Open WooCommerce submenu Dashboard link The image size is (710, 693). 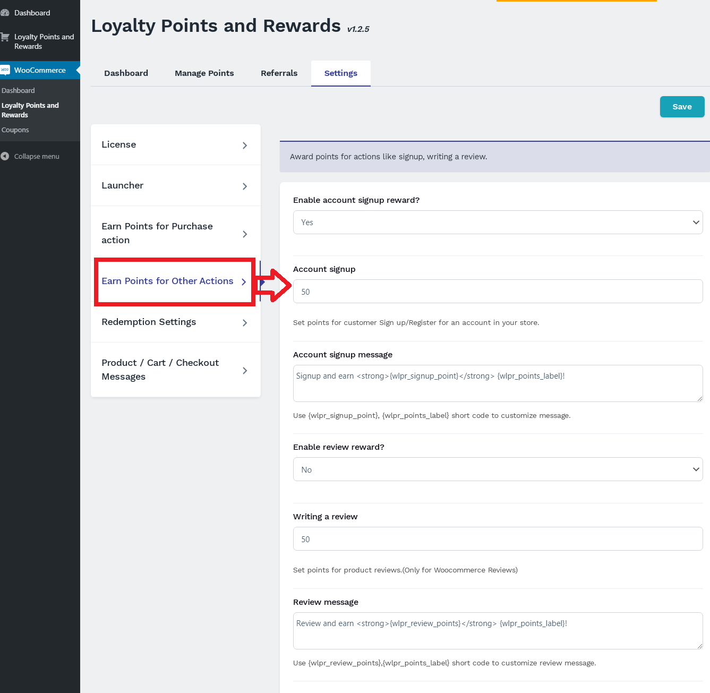click(x=18, y=90)
